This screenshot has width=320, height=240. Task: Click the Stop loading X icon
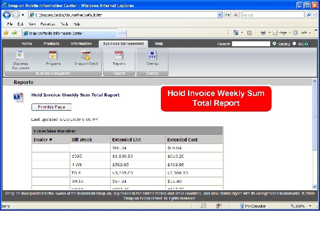236,15
